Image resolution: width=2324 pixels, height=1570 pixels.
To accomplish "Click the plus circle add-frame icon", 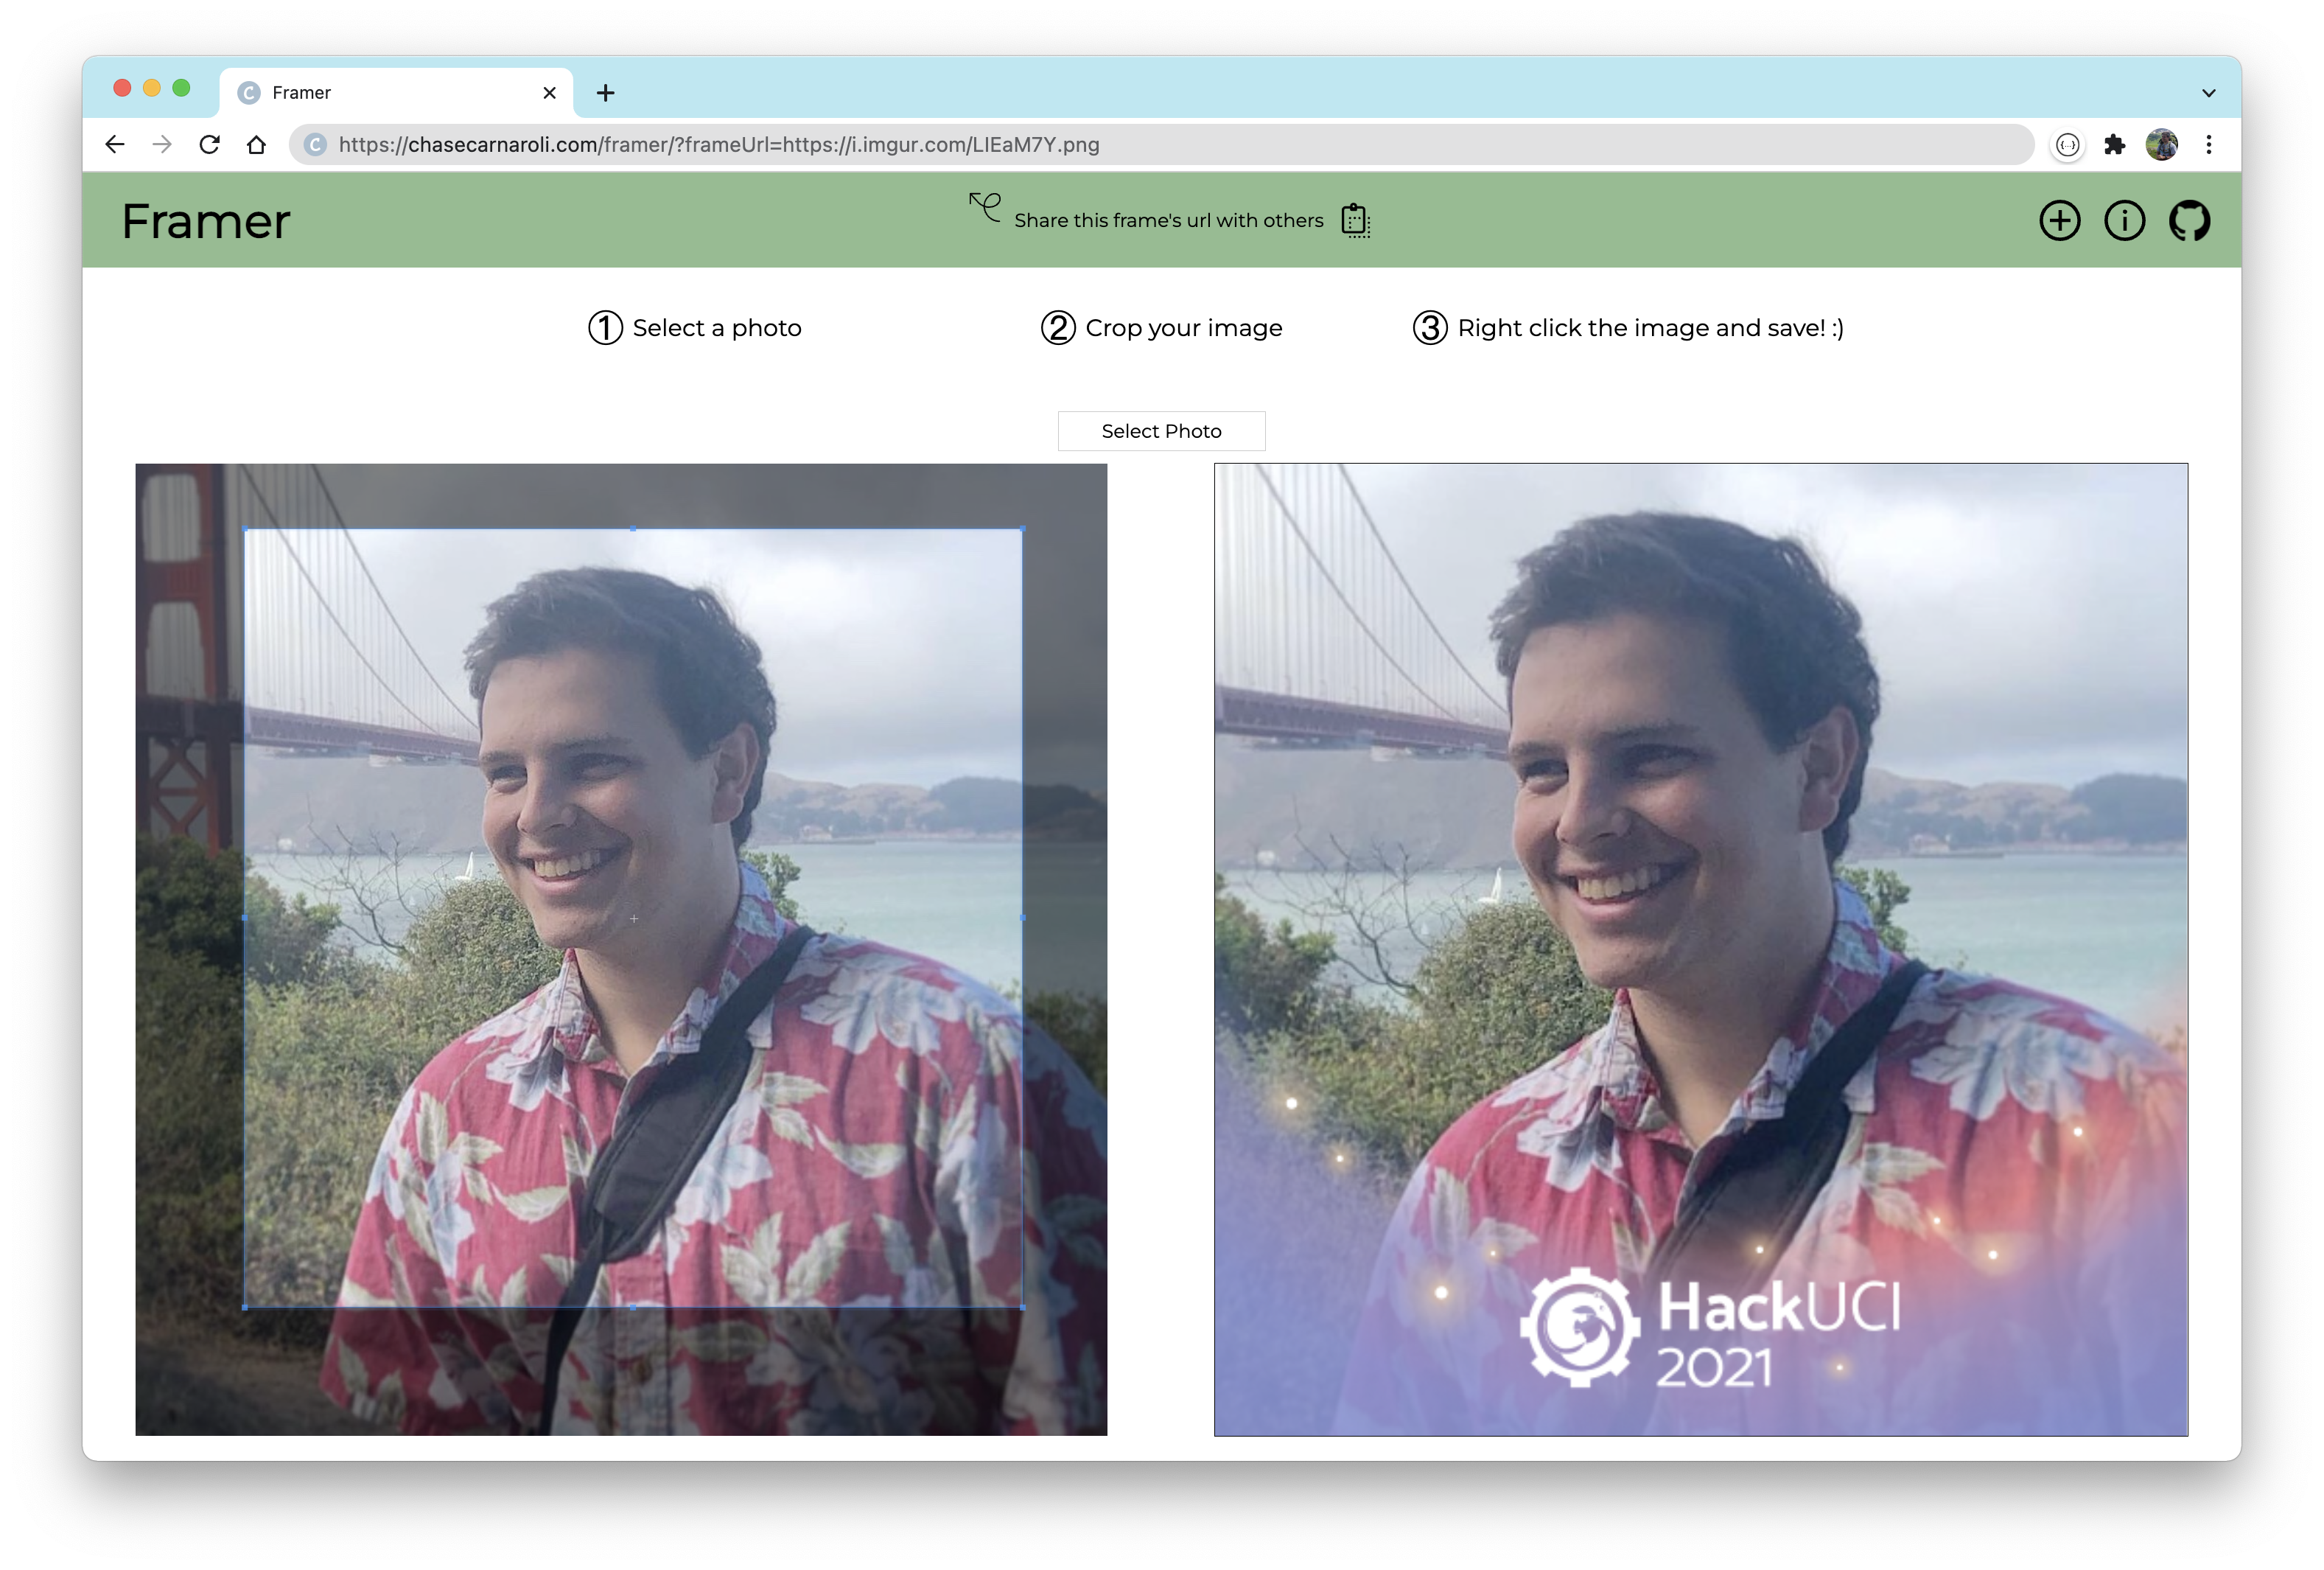I will click(2059, 220).
